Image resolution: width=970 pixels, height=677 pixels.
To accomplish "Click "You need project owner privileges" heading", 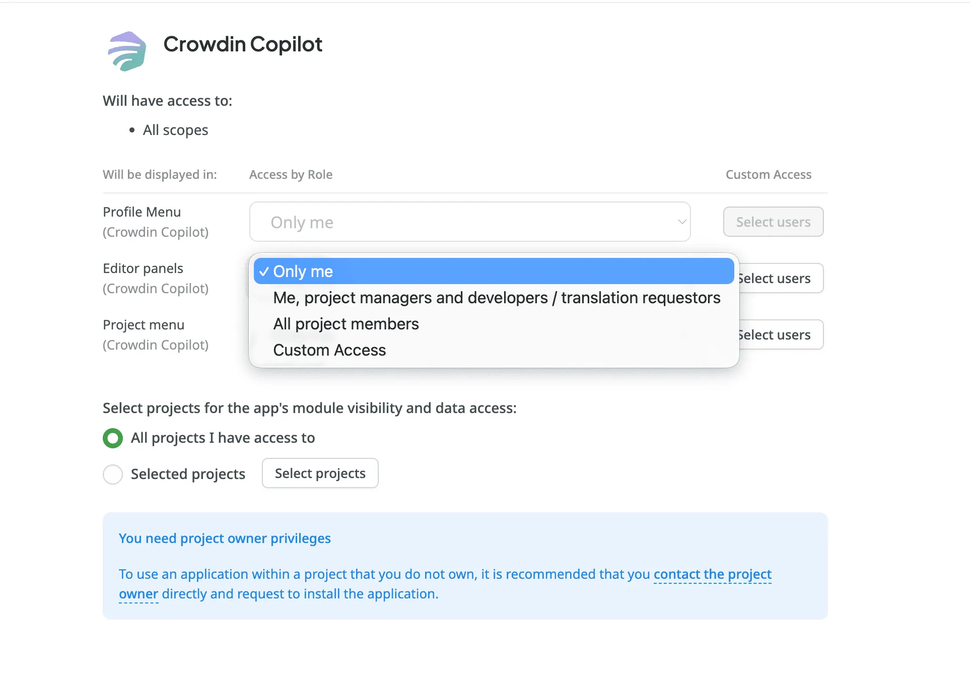I will (225, 538).
